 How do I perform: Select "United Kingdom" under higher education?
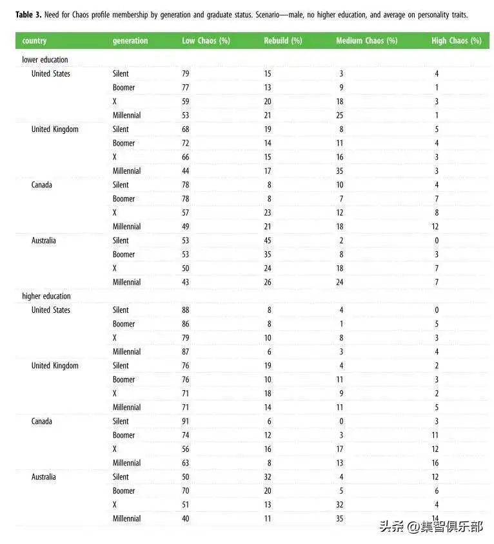pyautogui.click(x=55, y=366)
